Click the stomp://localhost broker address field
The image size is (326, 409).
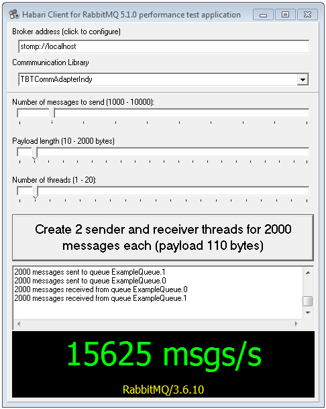pyautogui.click(x=164, y=46)
